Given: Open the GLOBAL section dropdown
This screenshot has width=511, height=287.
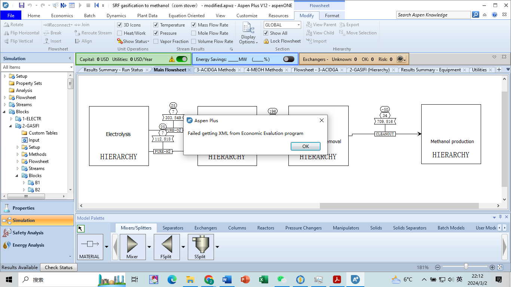Looking at the screenshot, I should click(x=299, y=25).
